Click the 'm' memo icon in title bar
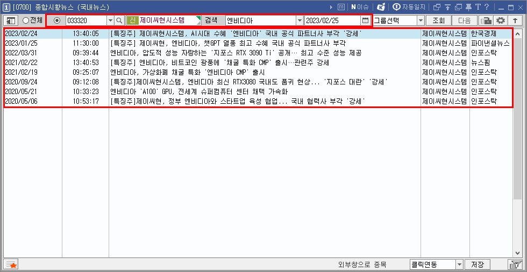The image size is (527, 272). 341,7
